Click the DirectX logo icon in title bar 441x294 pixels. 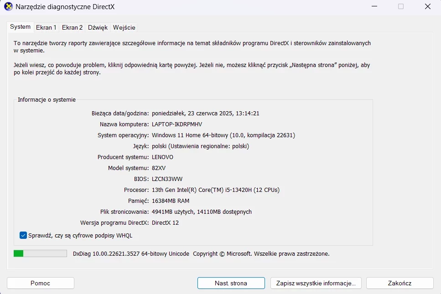[8, 7]
